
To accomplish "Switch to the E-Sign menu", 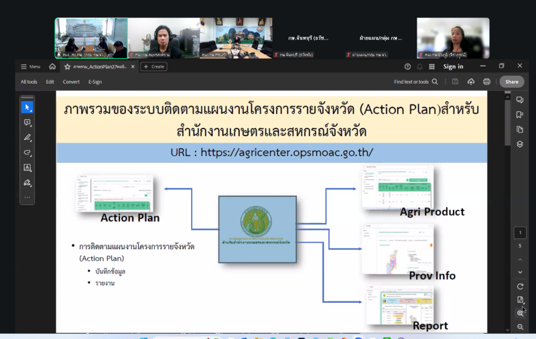I will [95, 82].
